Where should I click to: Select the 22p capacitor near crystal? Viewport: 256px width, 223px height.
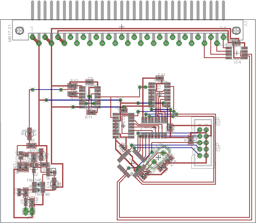click(169, 160)
